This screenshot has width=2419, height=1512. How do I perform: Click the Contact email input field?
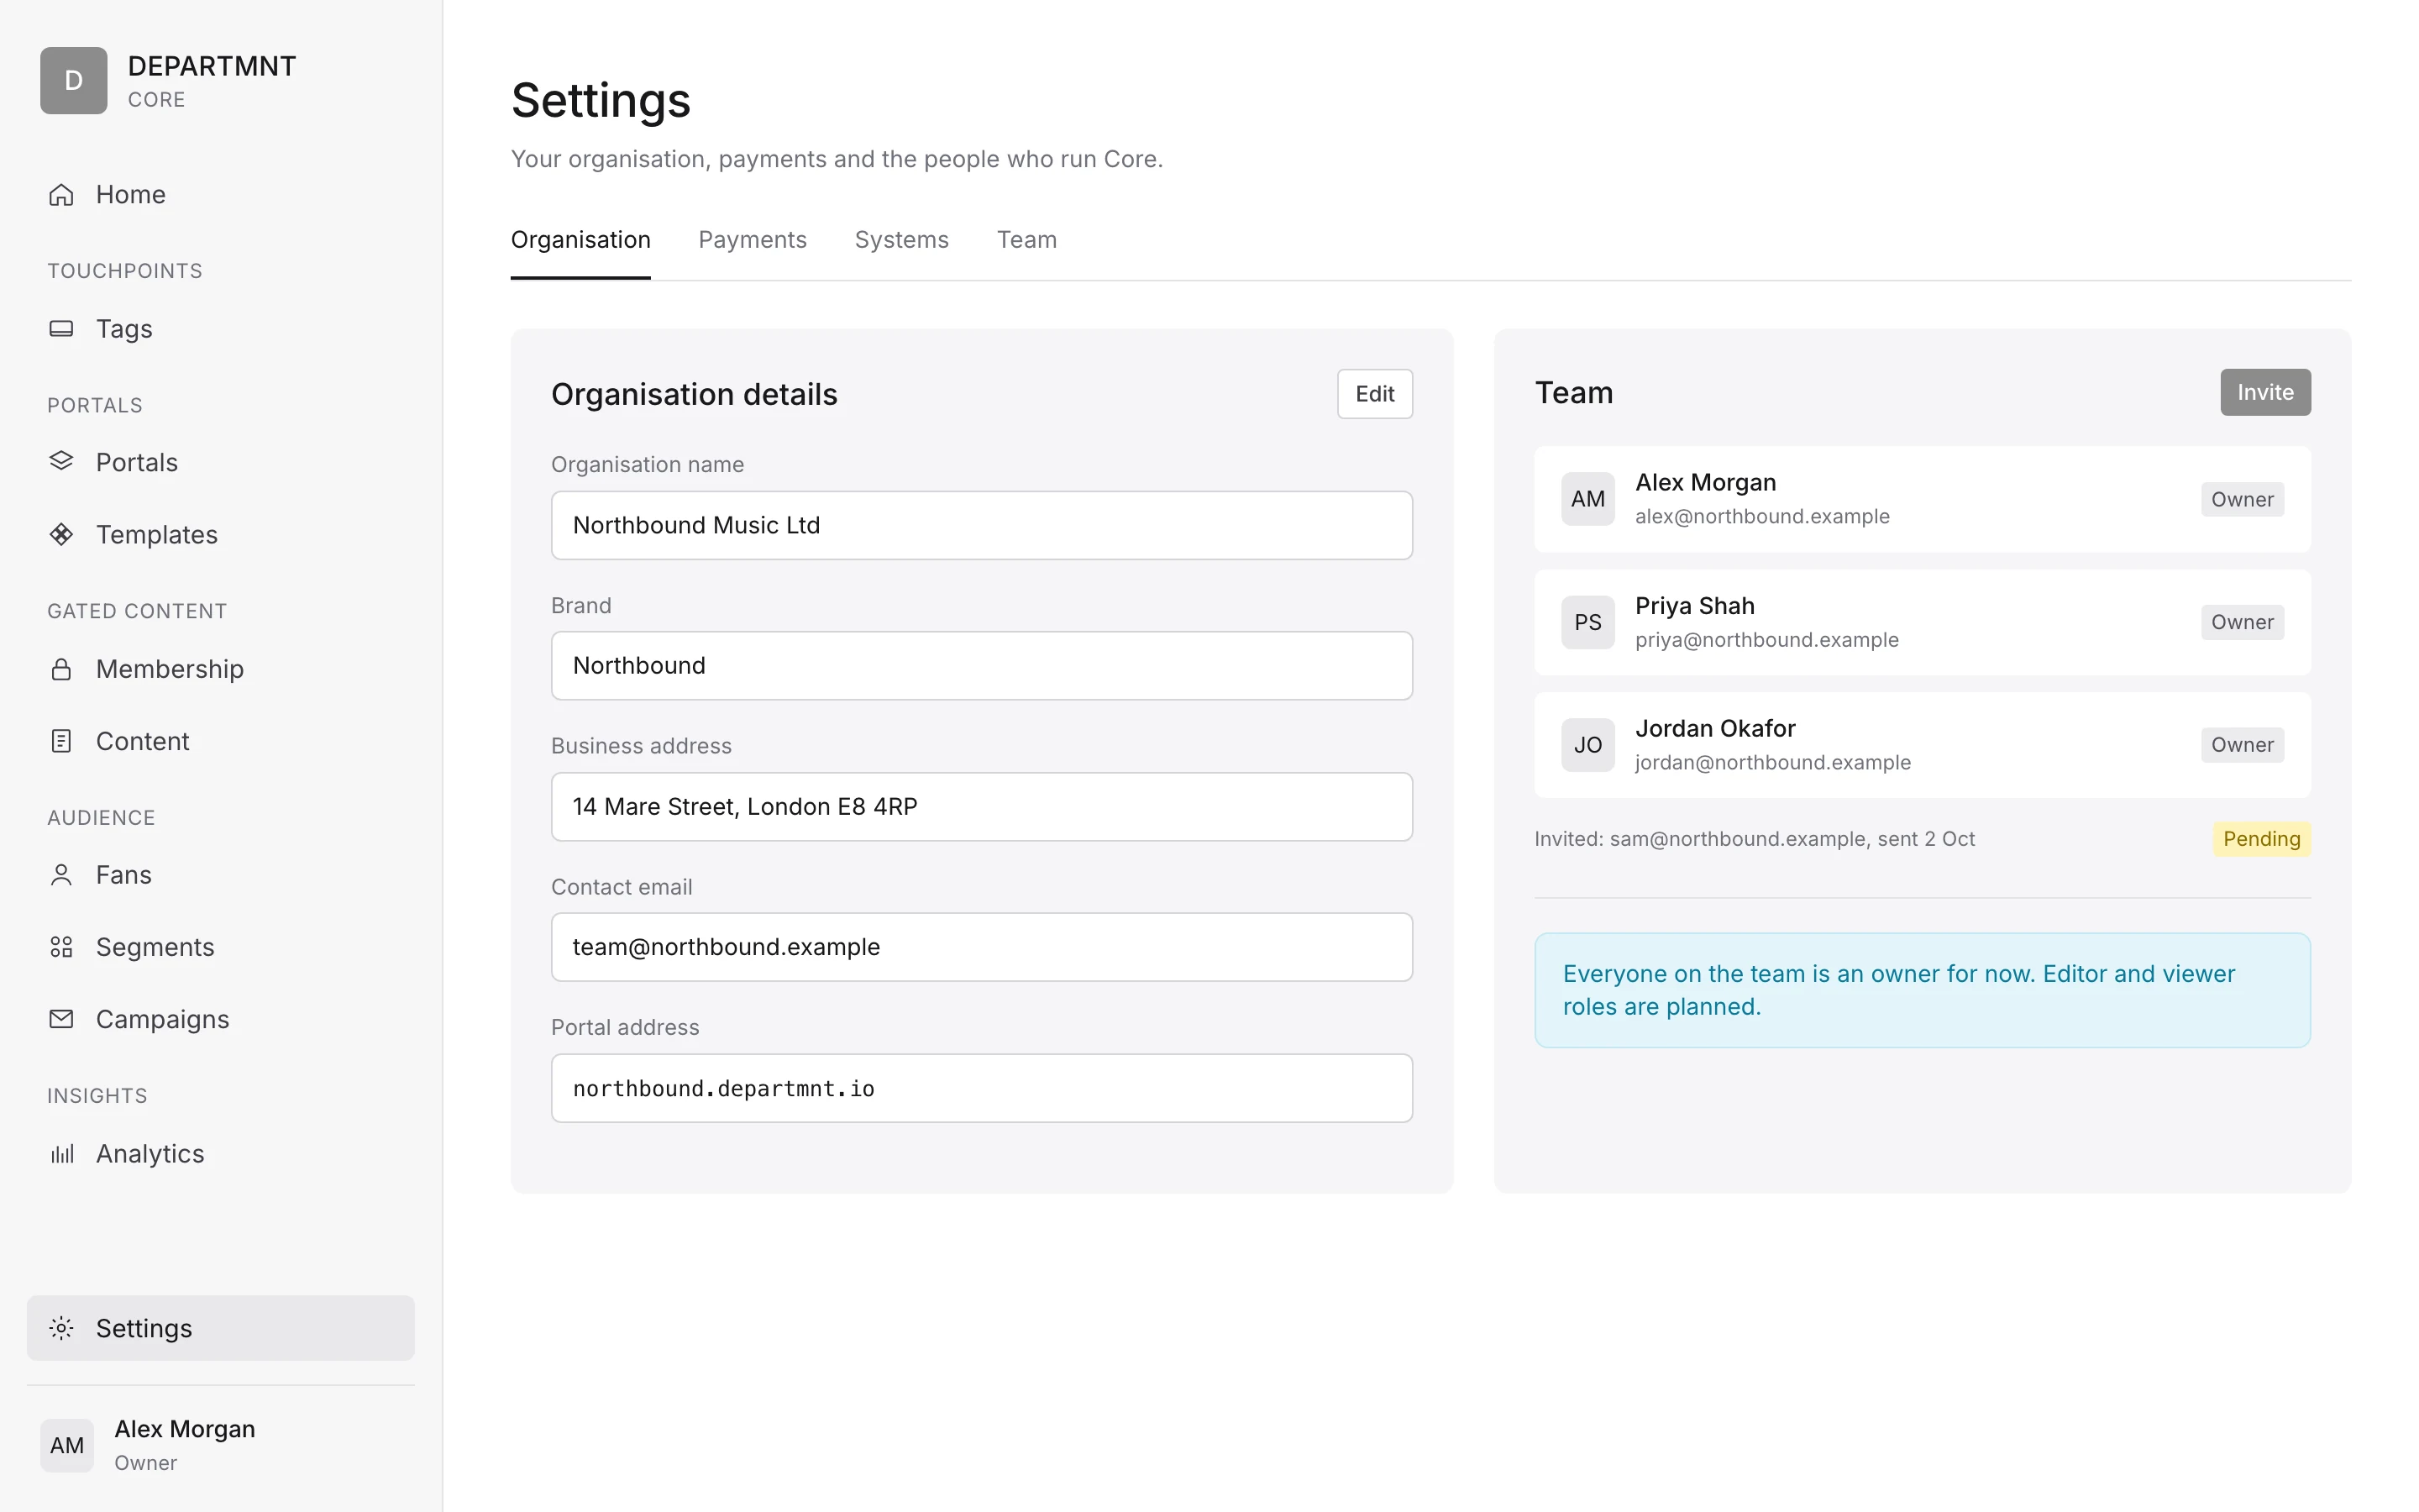click(982, 947)
